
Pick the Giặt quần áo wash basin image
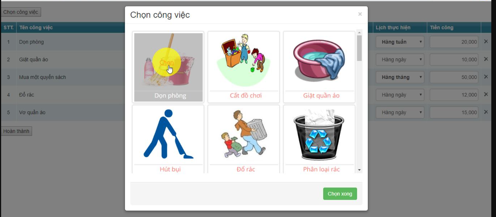pos(319,60)
